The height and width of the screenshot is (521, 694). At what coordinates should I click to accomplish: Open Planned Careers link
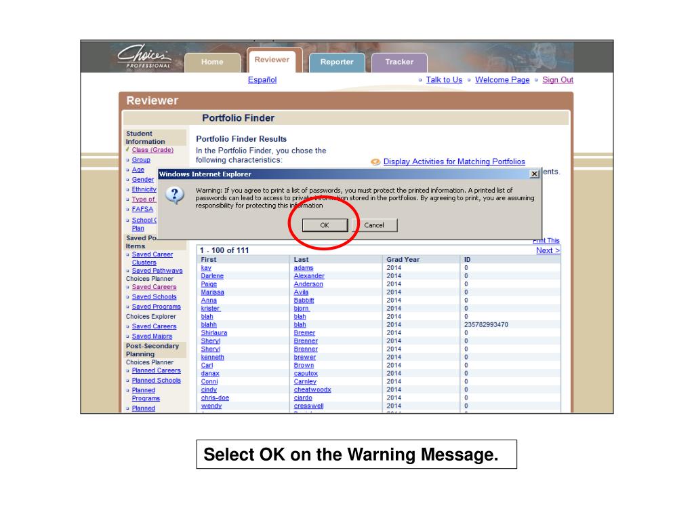(x=157, y=370)
